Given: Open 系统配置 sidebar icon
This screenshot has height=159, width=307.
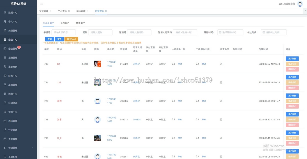Looking at the screenshot, I should (5, 157).
